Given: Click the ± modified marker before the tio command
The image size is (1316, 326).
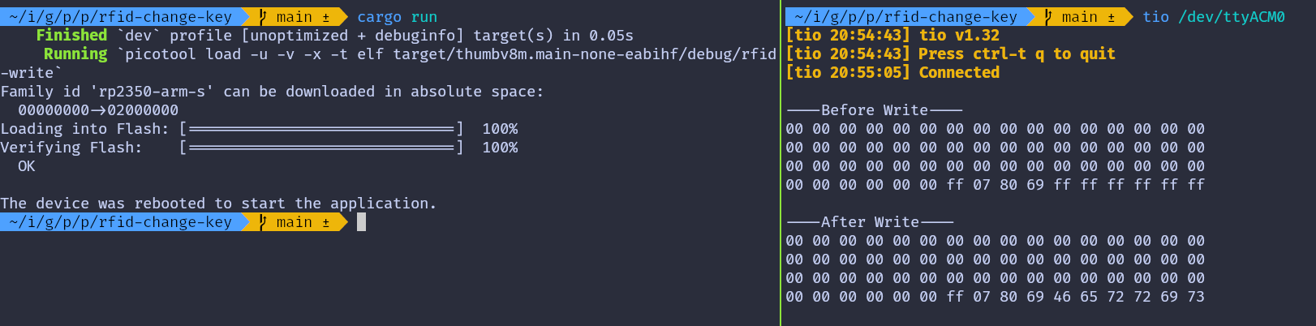Looking at the screenshot, I should [1112, 17].
